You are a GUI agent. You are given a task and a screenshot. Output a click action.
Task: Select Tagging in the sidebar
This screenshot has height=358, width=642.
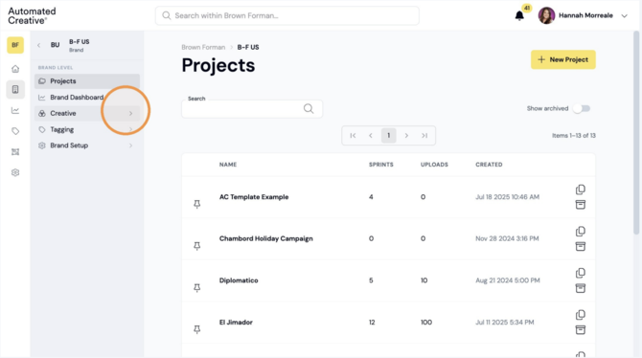(87, 129)
